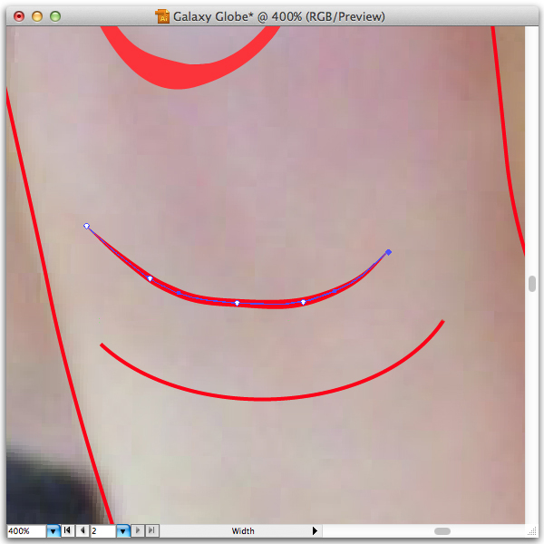Zoom the window with green button
The image size is (544, 544).
pyautogui.click(x=55, y=16)
